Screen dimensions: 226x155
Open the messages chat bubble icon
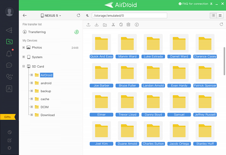click(9, 65)
